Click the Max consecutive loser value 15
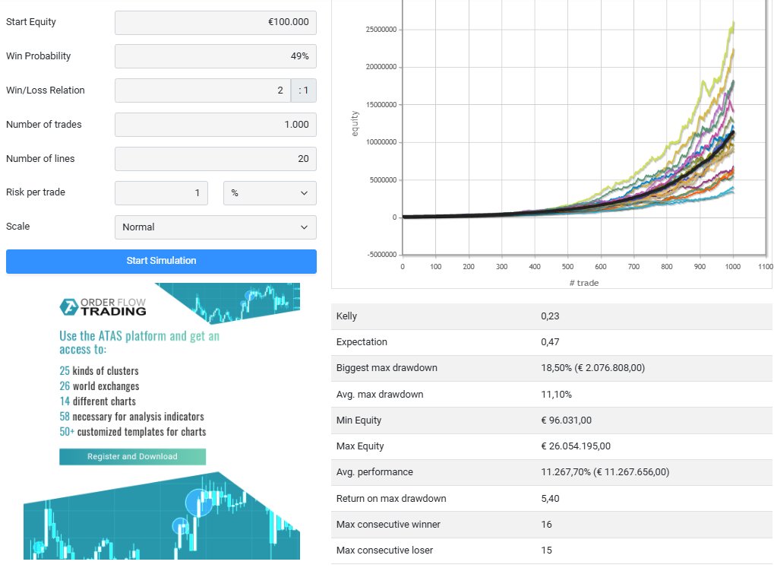The image size is (774, 568). click(546, 551)
